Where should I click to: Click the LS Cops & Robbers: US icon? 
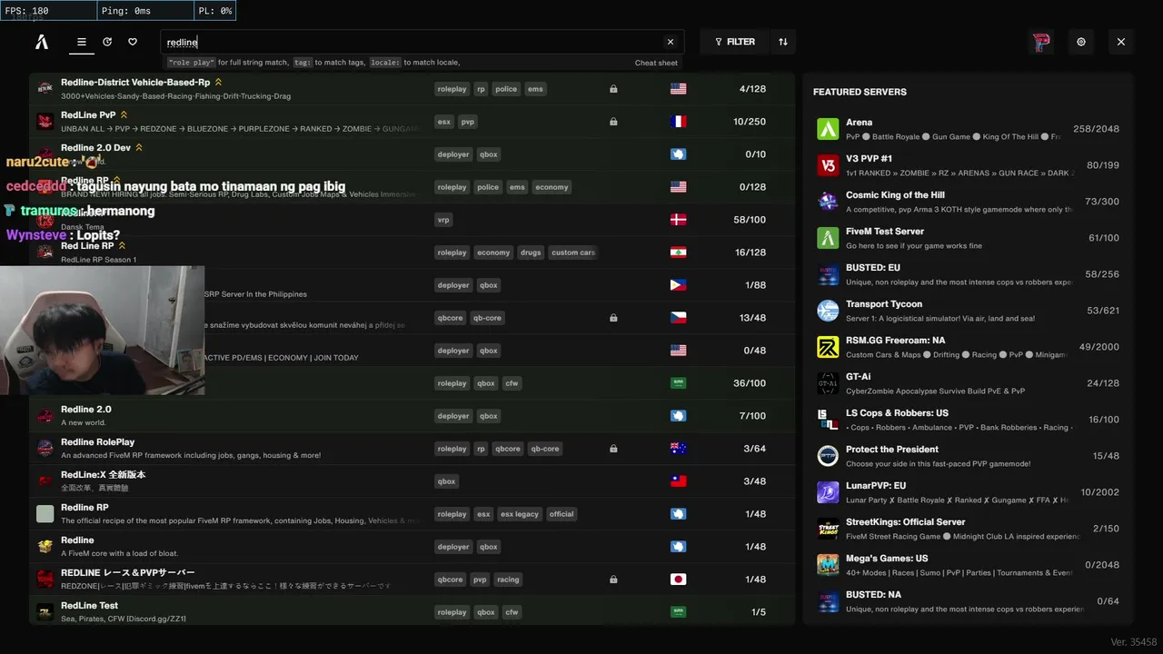[828, 420]
